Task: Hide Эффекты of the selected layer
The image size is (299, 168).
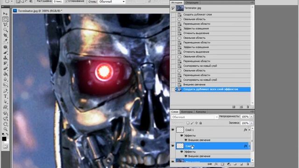Action: click(182, 152)
